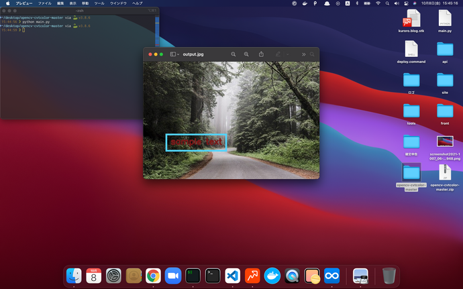The height and width of the screenshot is (289, 463).
Task: Open the 移動 menu
Action: pos(85,3)
